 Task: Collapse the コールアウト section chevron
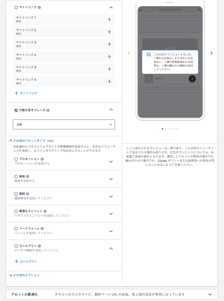111,248
